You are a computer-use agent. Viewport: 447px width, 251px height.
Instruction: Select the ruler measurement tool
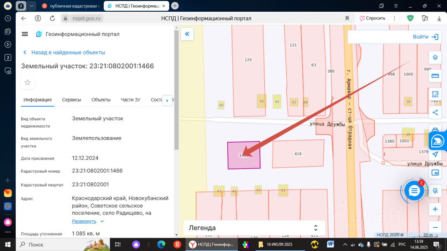pos(435,76)
